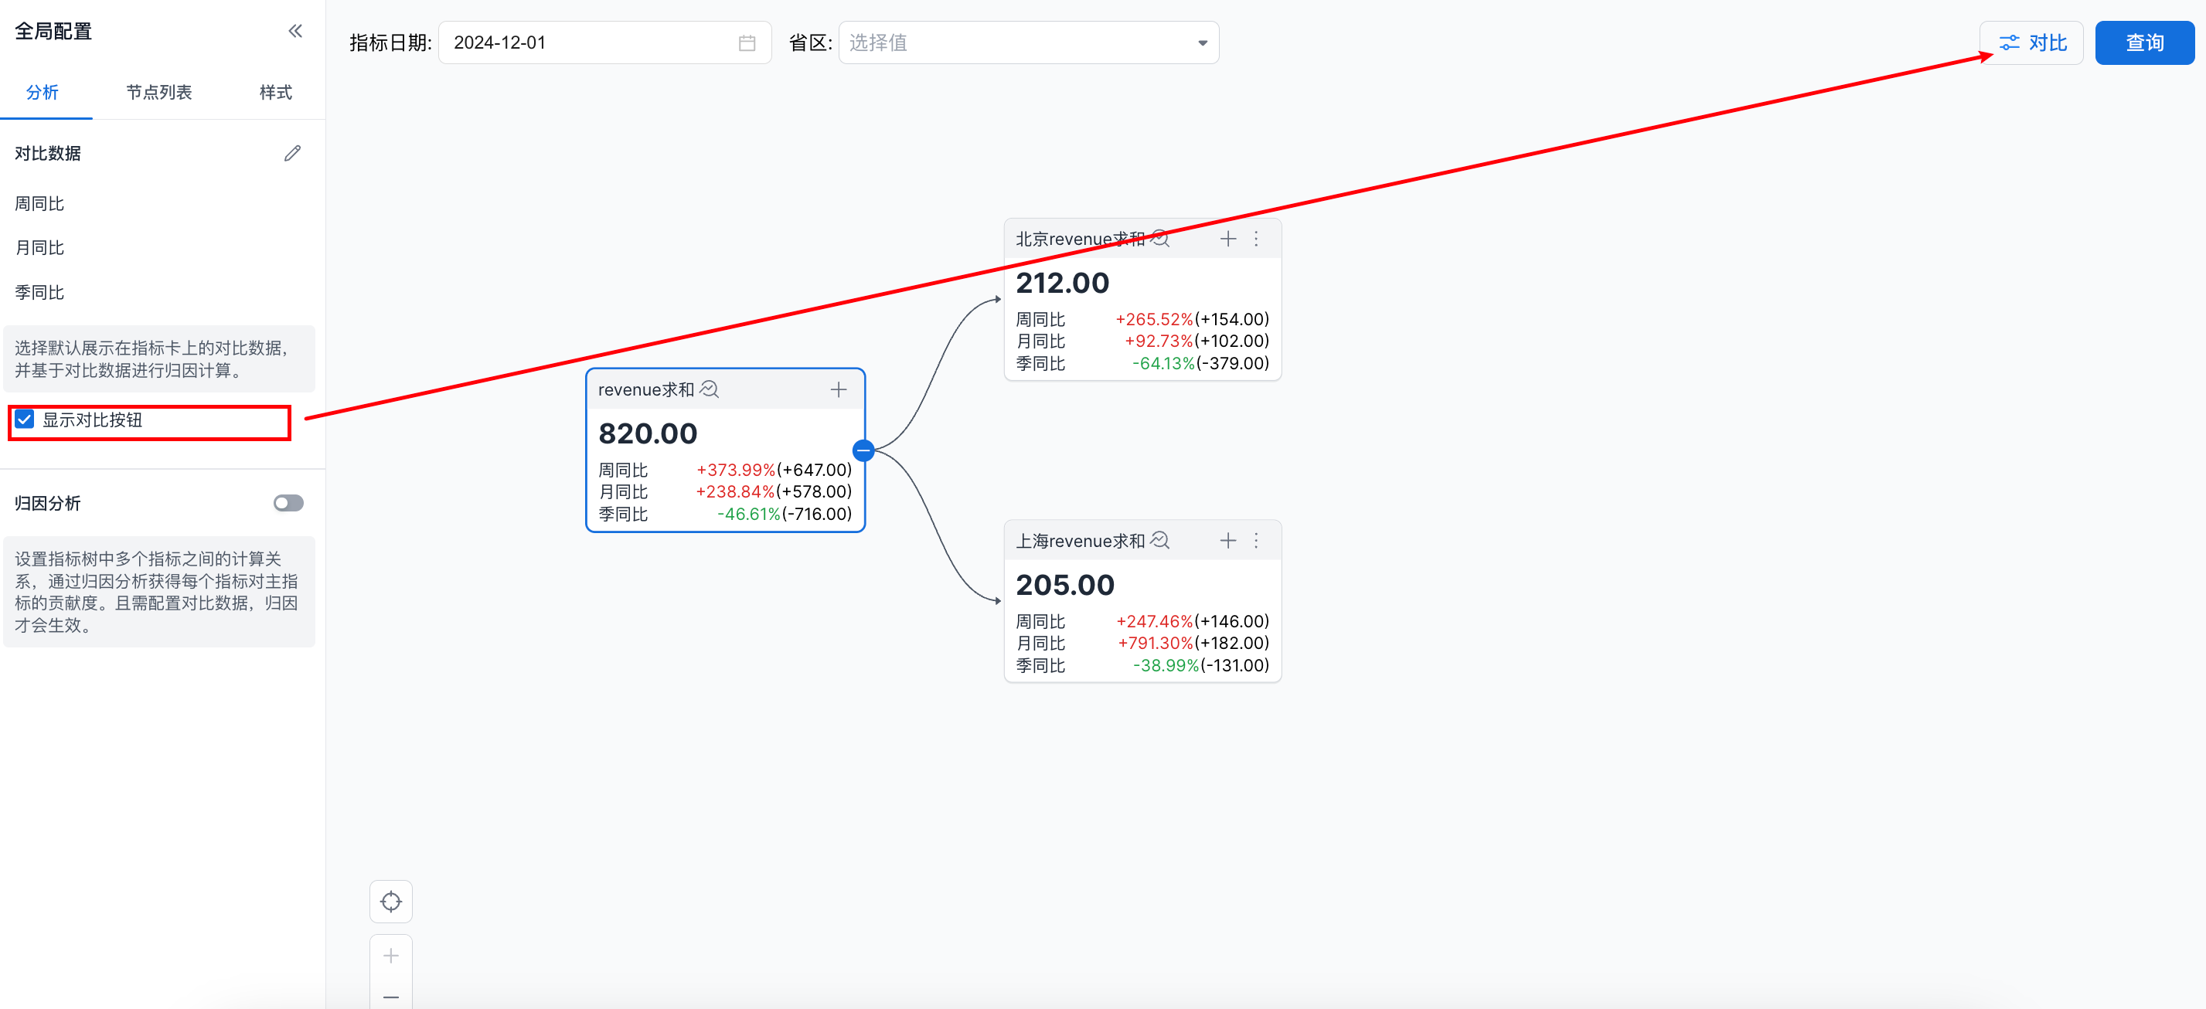Click the analysis icon on 上海revenue求和 card
The width and height of the screenshot is (2206, 1009).
coord(1159,541)
